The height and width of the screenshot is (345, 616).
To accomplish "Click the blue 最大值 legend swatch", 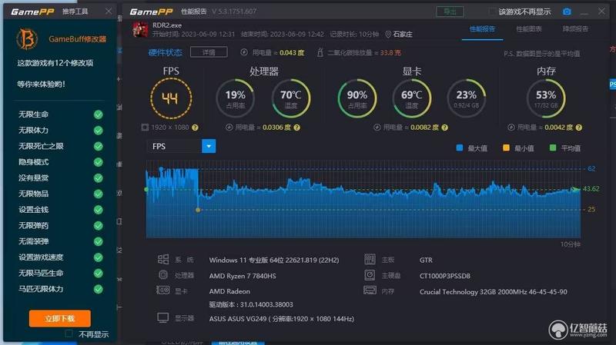I will click(x=459, y=148).
